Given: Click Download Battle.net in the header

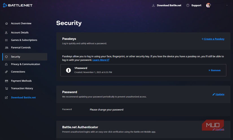Looking at the screenshot, I should coord(169,5).
